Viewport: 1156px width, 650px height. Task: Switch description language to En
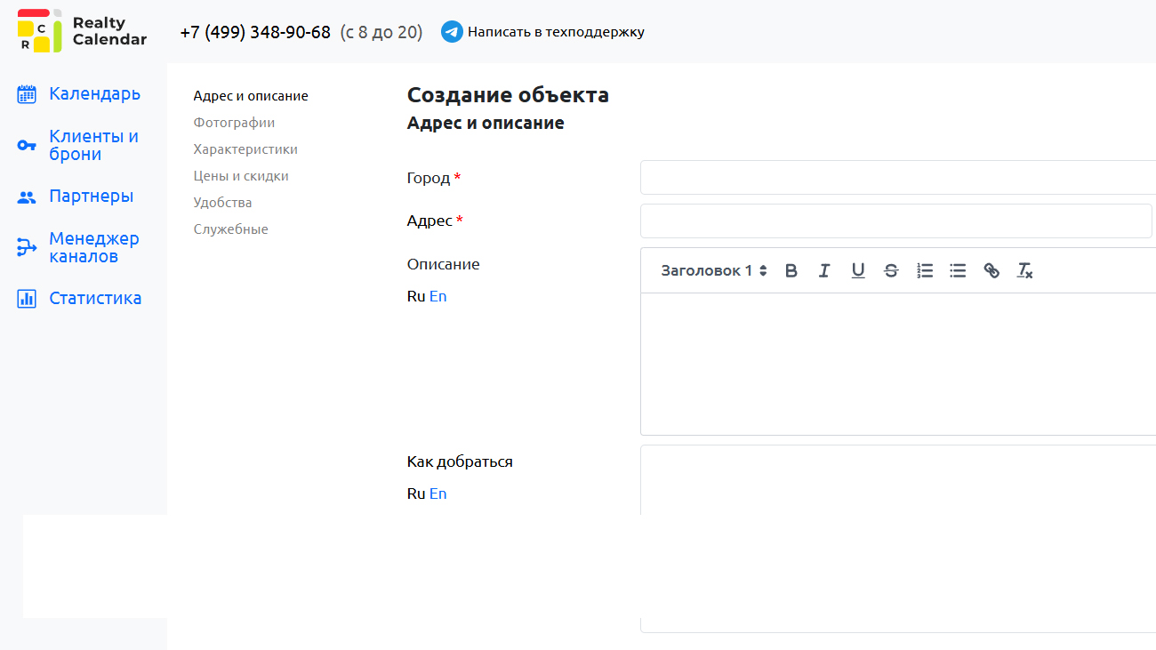(438, 297)
